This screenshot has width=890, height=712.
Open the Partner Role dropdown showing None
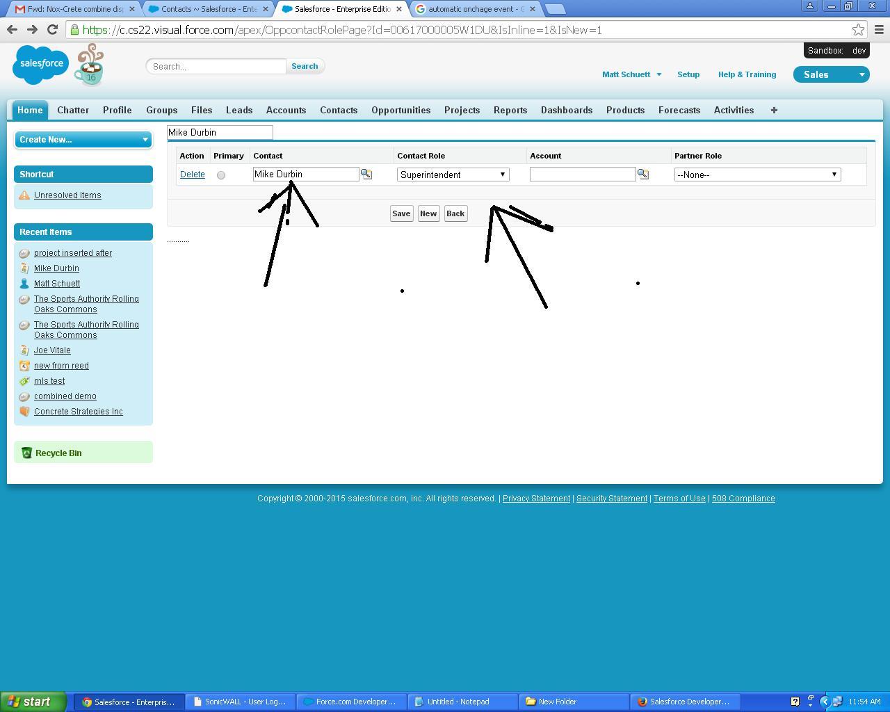tap(757, 175)
